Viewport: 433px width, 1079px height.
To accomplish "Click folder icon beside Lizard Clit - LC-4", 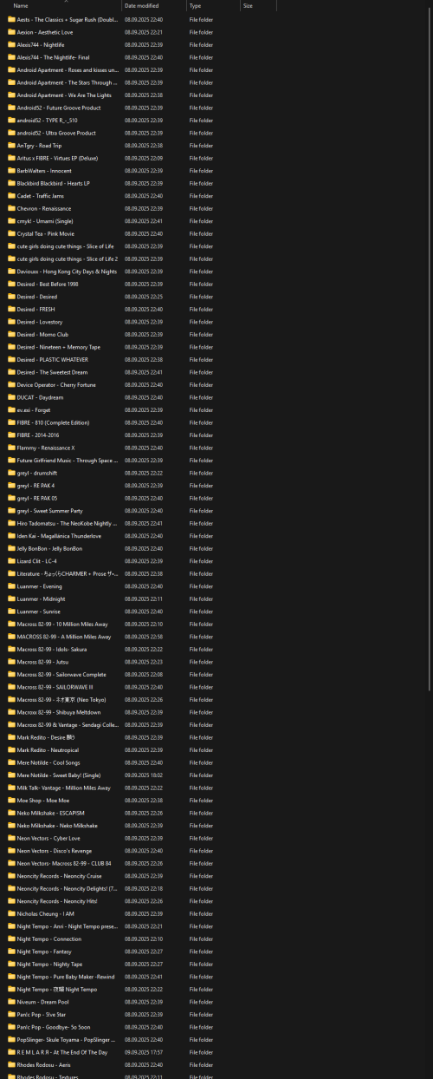I will pyautogui.click(x=11, y=561).
